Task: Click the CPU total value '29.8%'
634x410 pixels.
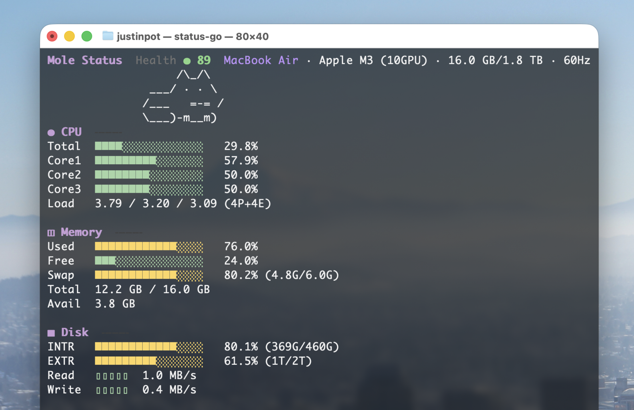Action: coord(241,146)
